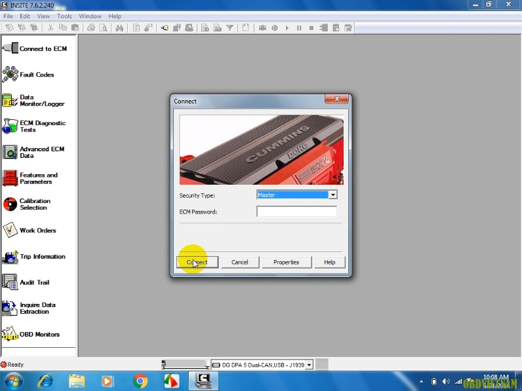Image resolution: width=522 pixels, height=391 pixels.
Task: Click the Cummins engine image
Action: [262, 149]
